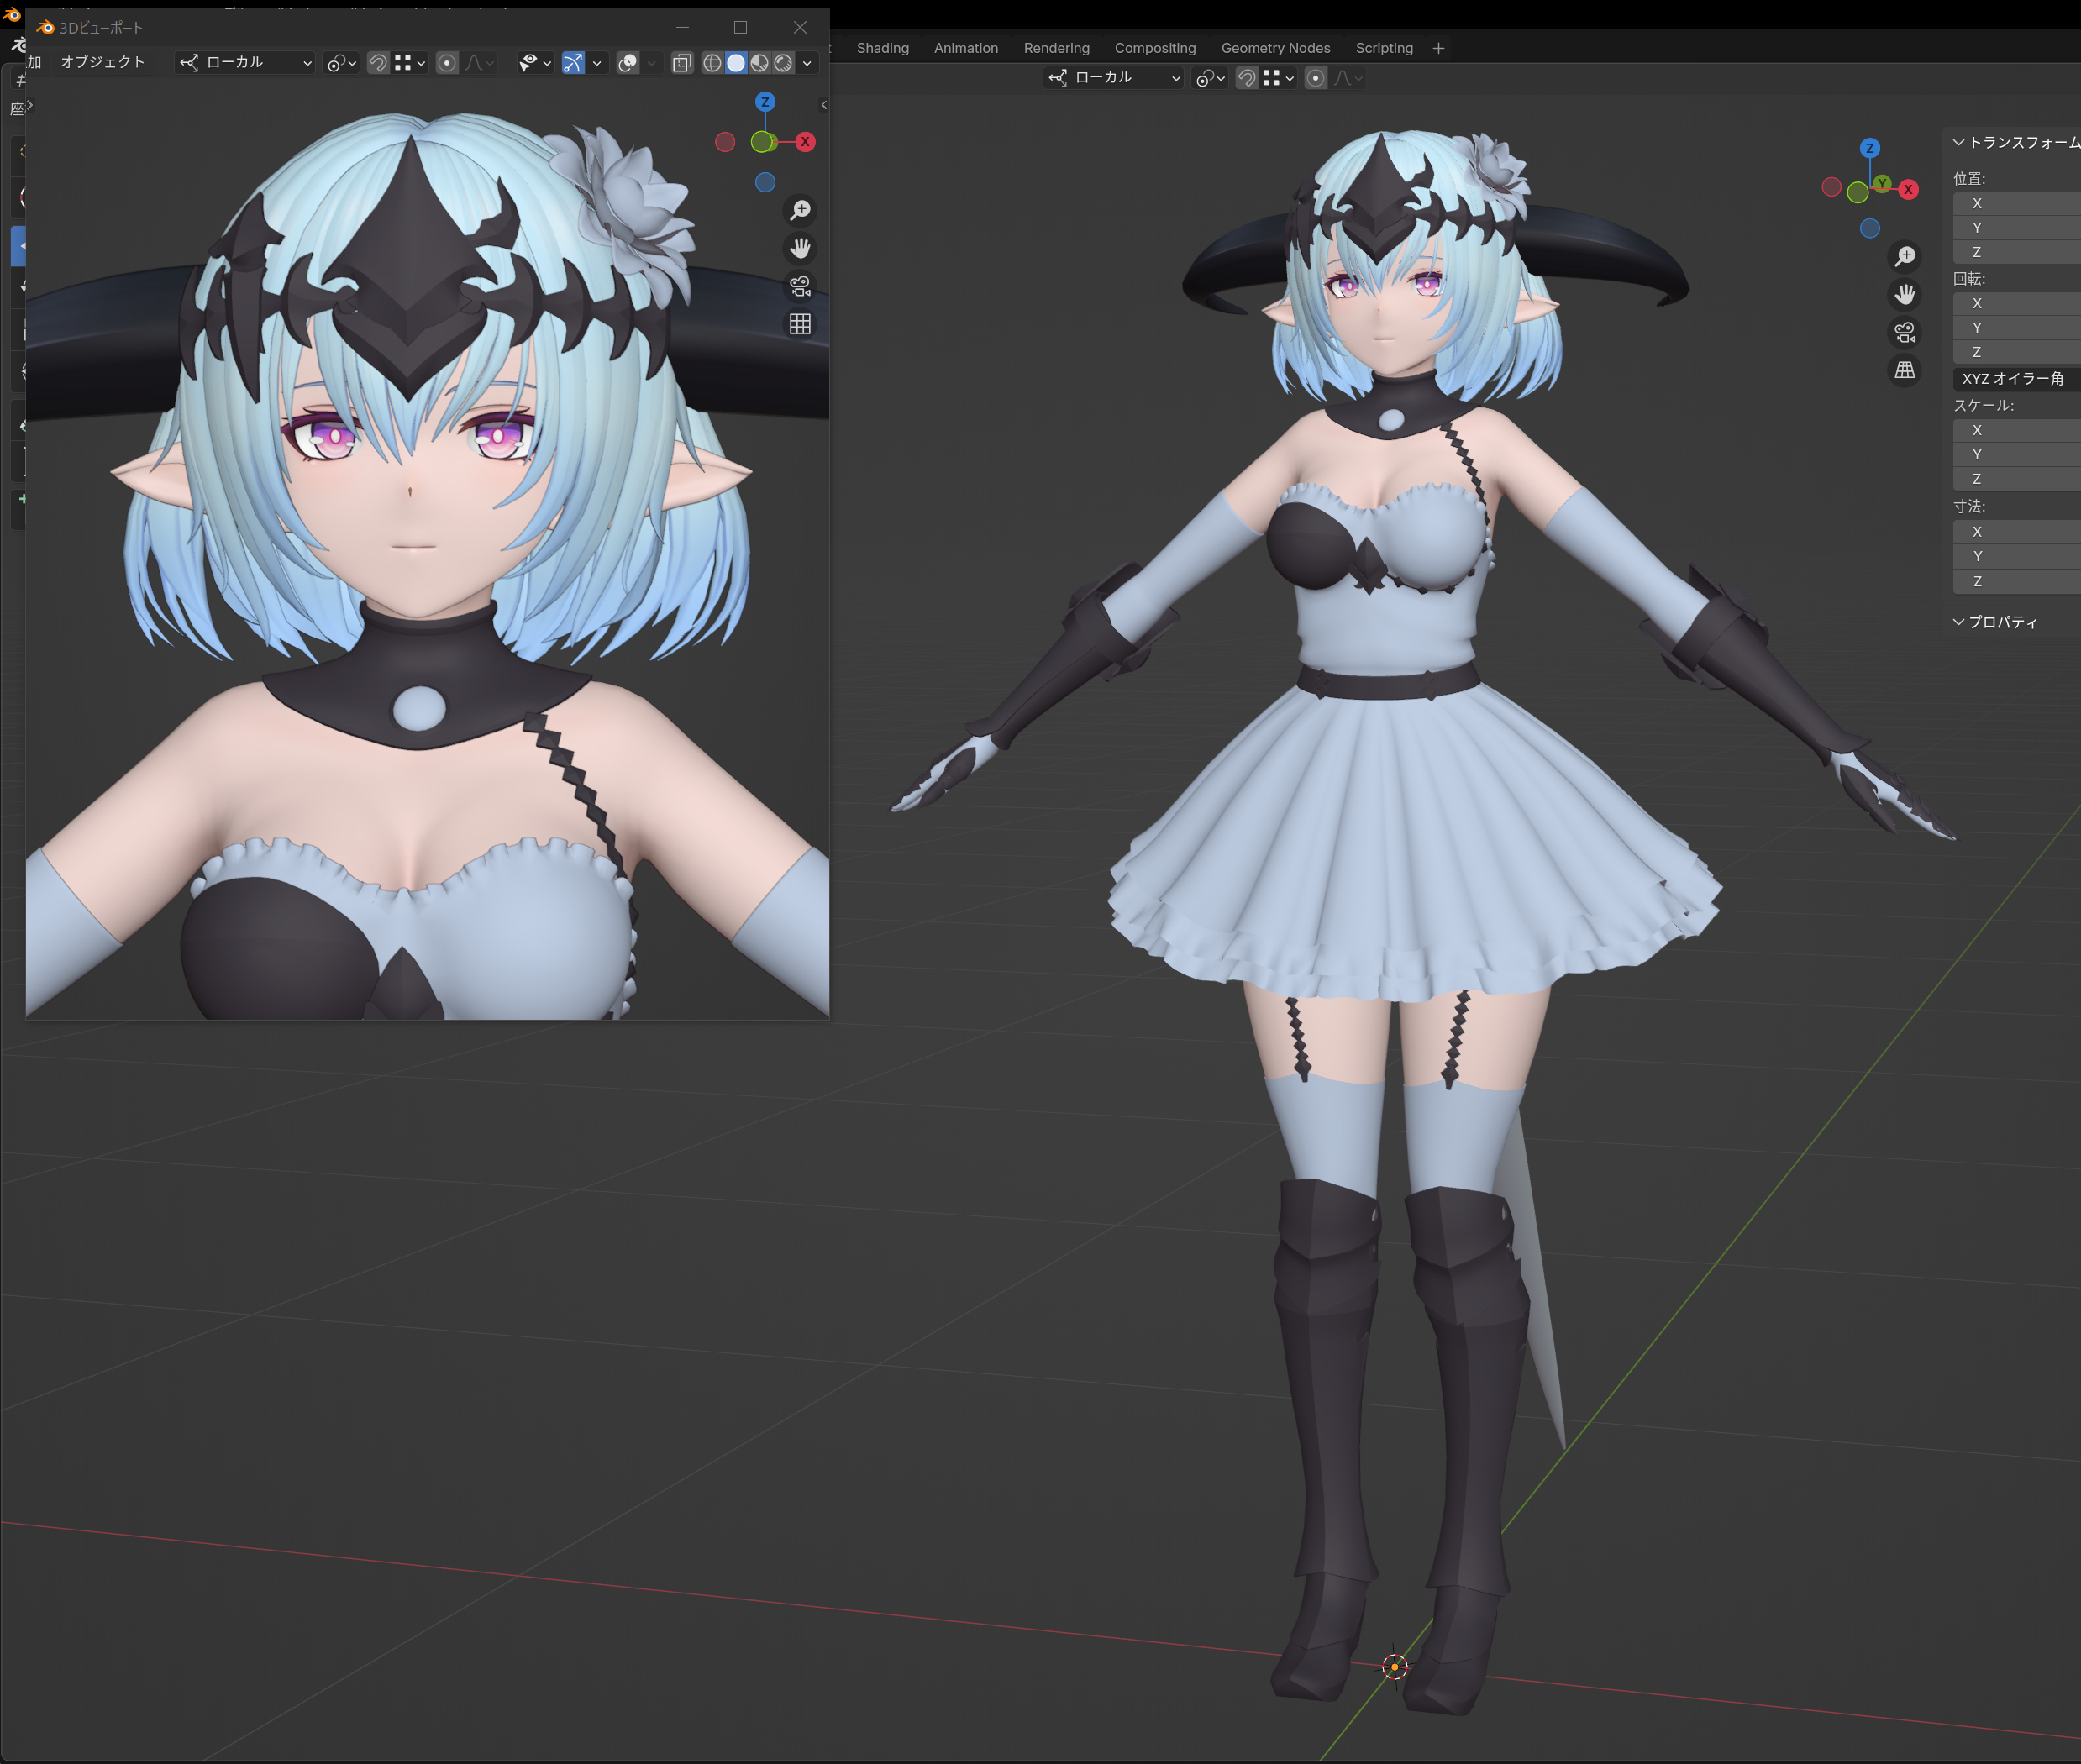The height and width of the screenshot is (1764, 2081).
Task: Select material preview shading in floating viewport
Action: pyautogui.click(x=760, y=63)
